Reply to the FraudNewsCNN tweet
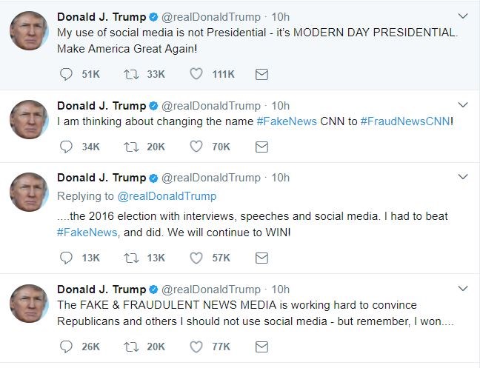 click(x=66, y=147)
